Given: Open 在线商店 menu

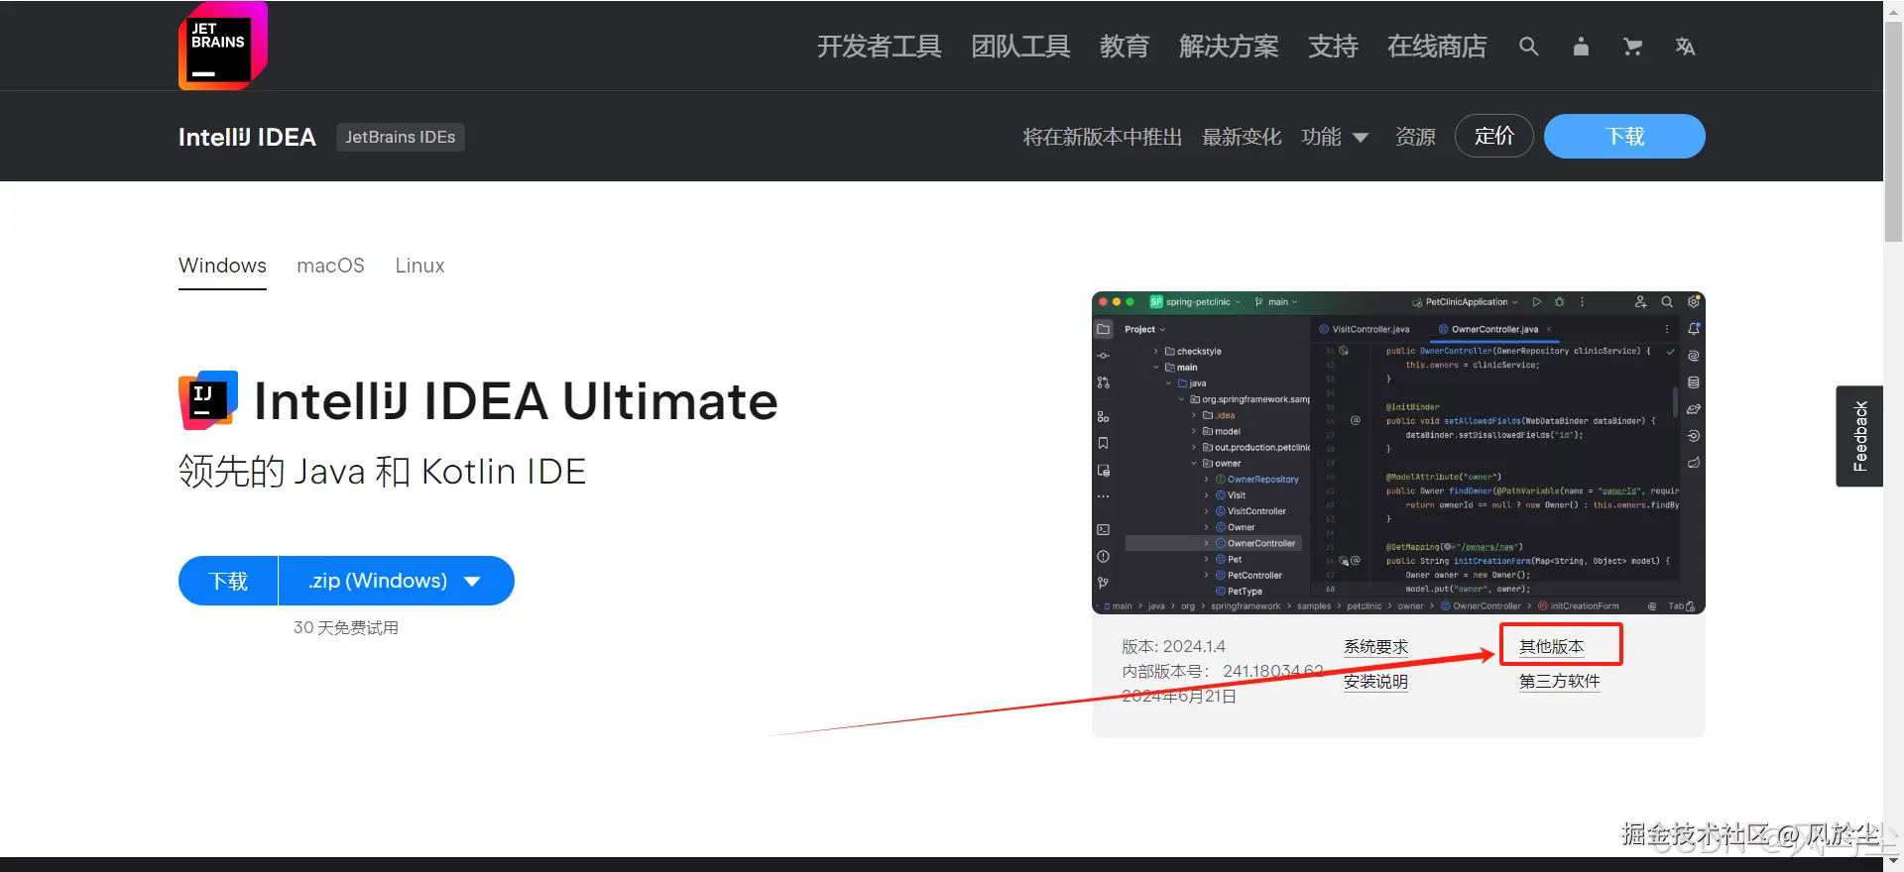Looking at the screenshot, I should [x=1437, y=47].
